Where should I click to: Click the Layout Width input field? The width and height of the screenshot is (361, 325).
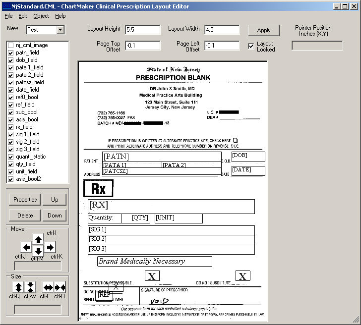[x=222, y=30]
